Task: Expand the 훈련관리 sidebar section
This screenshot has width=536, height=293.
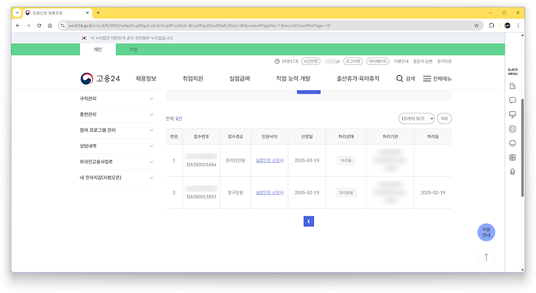Action: [117, 115]
